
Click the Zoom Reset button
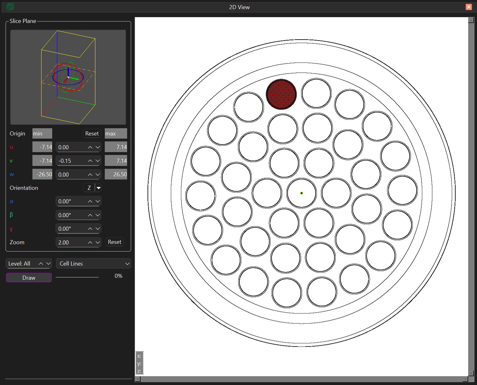(x=115, y=242)
